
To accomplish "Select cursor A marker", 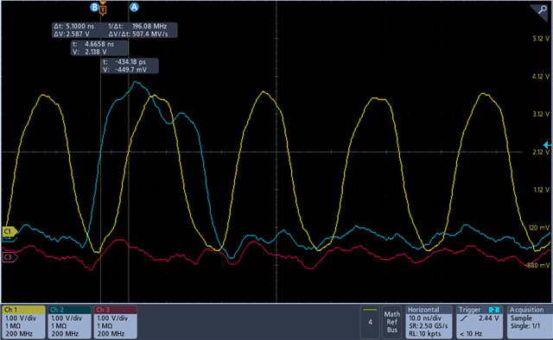I will click(x=134, y=7).
